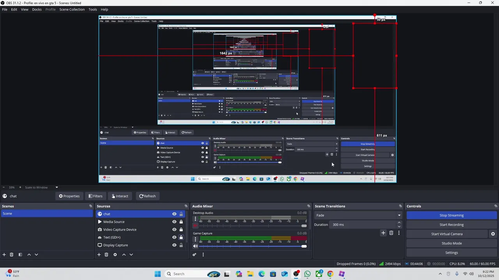Viewport: 499px width, 280px height.
Task: Move scene down with arrow icon
Action: pyautogui.click(x=36, y=255)
